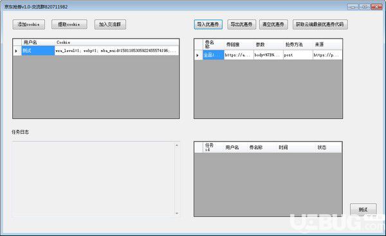
Task: Click the 抢券方法 column header
Action: [298, 44]
